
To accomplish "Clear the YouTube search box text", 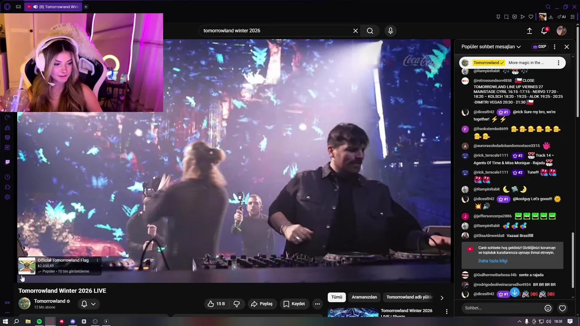I will [x=356, y=31].
